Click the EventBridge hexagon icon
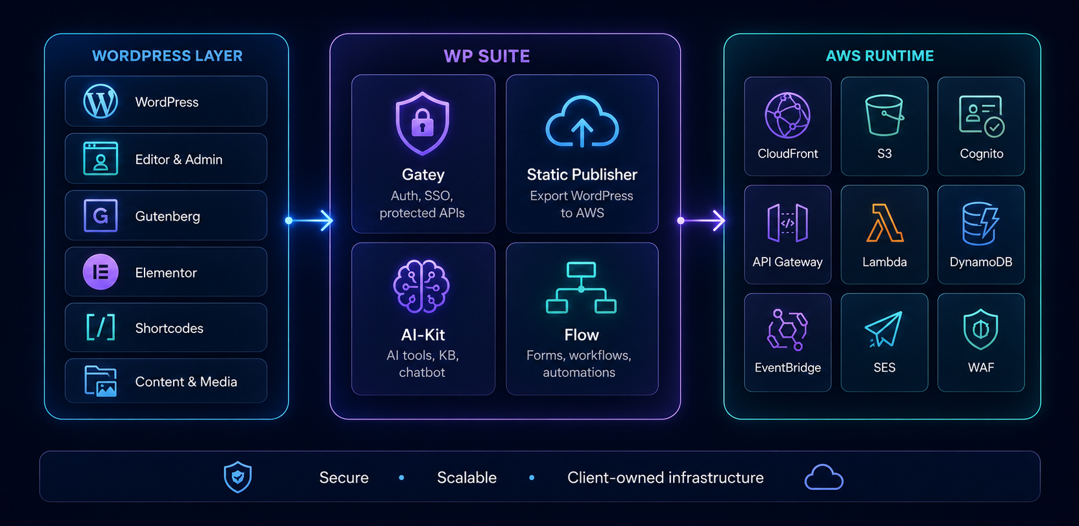Image resolution: width=1079 pixels, height=526 pixels. point(787,330)
